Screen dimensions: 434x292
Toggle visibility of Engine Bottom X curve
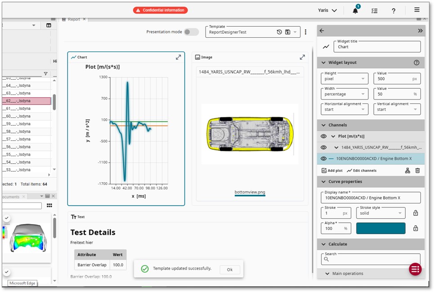click(x=323, y=159)
